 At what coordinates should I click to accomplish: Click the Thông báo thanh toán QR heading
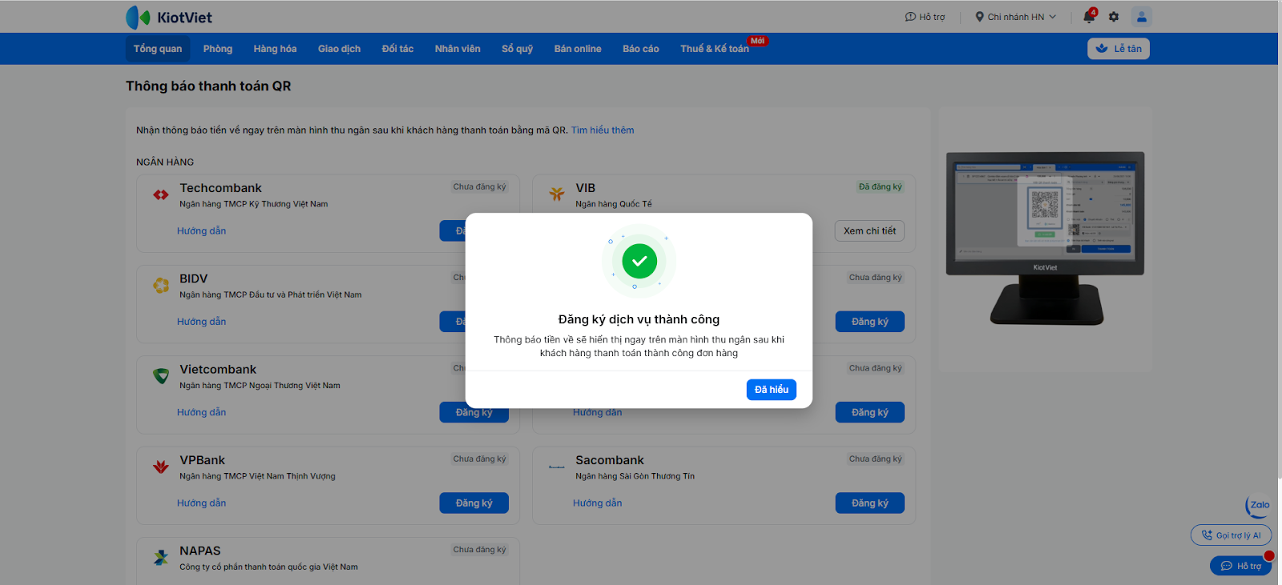coord(208,86)
